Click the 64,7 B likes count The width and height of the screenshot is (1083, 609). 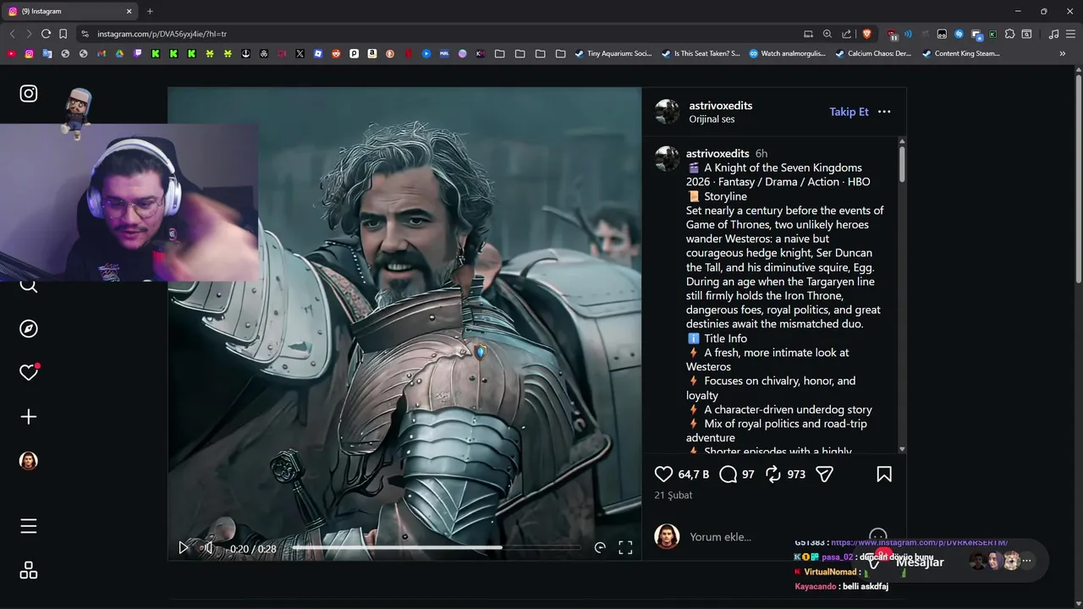click(x=693, y=475)
